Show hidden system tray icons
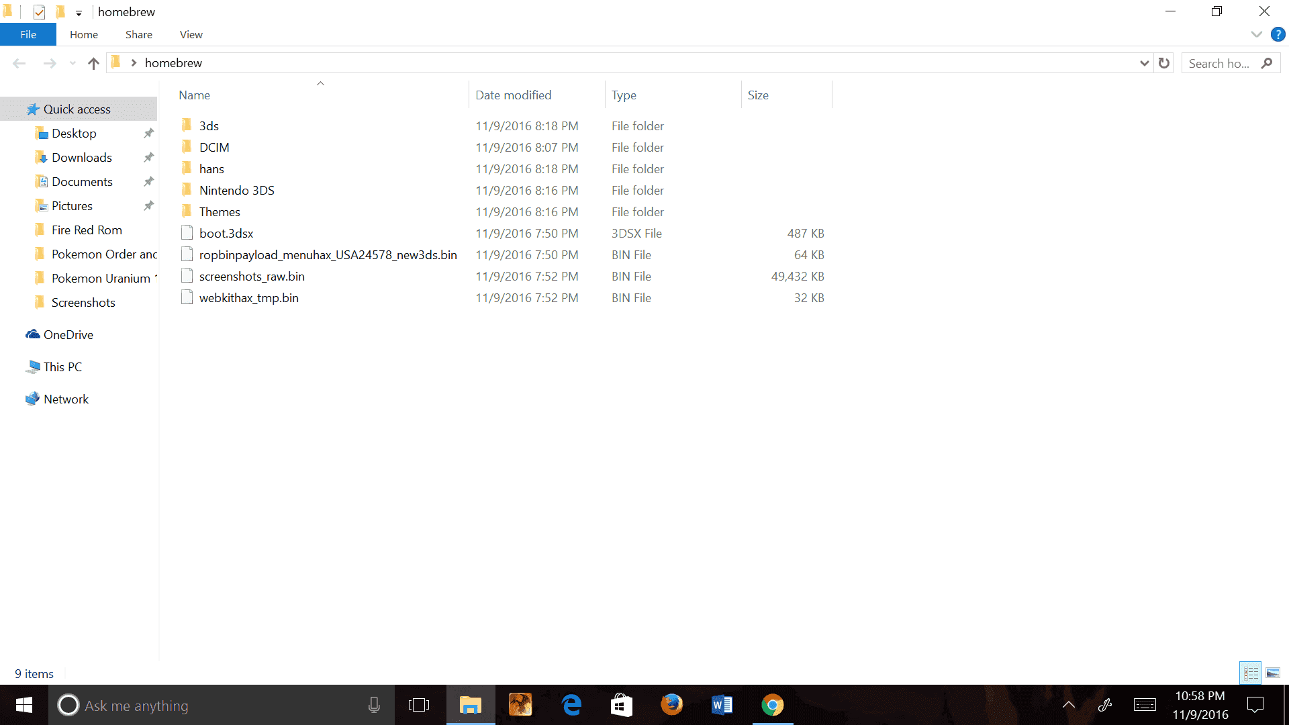Image resolution: width=1289 pixels, height=725 pixels. coord(1069,705)
